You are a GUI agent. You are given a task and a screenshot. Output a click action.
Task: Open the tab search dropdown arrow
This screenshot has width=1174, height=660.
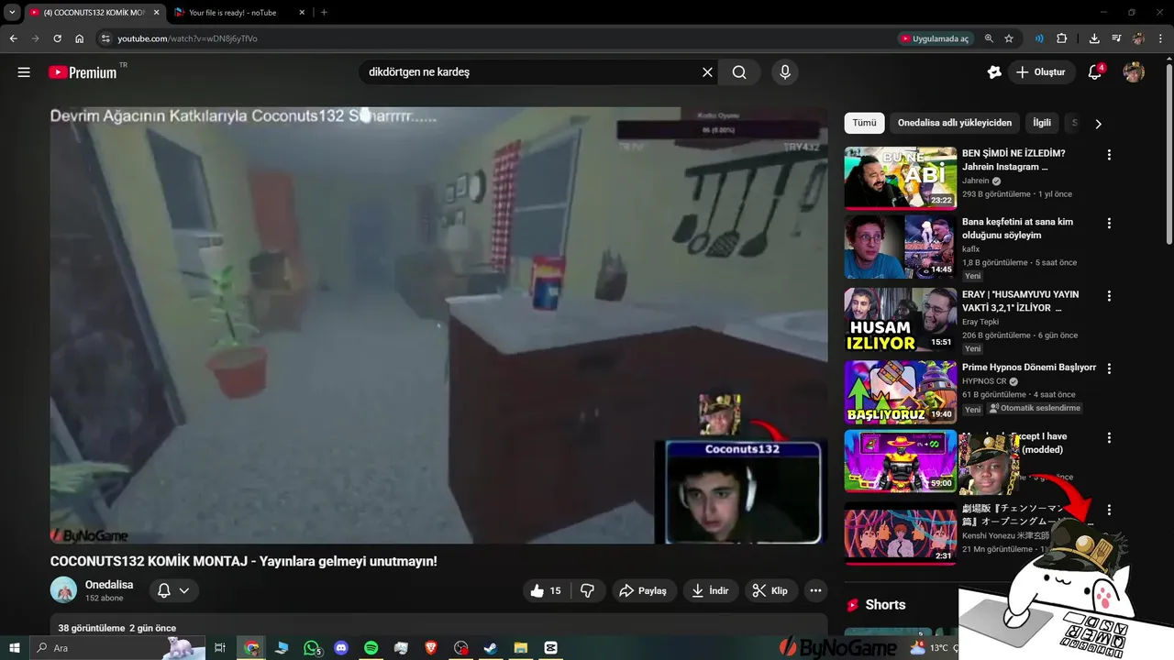pyautogui.click(x=12, y=13)
